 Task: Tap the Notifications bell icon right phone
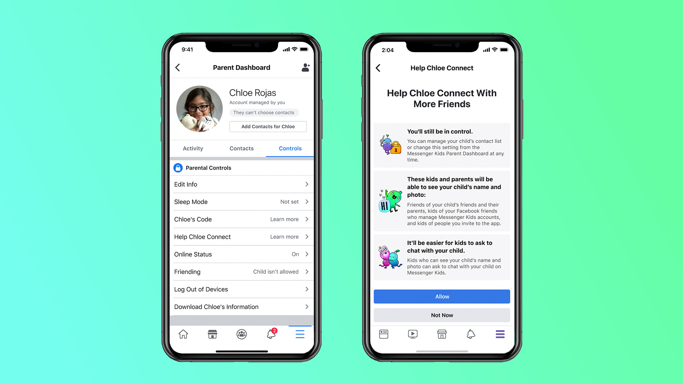(471, 334)
